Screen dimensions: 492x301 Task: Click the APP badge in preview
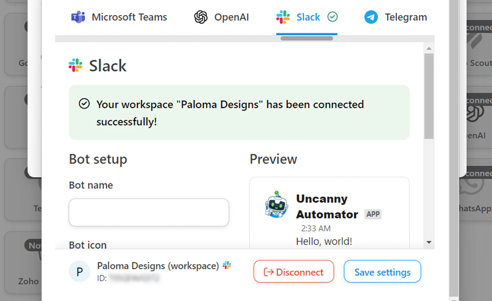[373, 214]
